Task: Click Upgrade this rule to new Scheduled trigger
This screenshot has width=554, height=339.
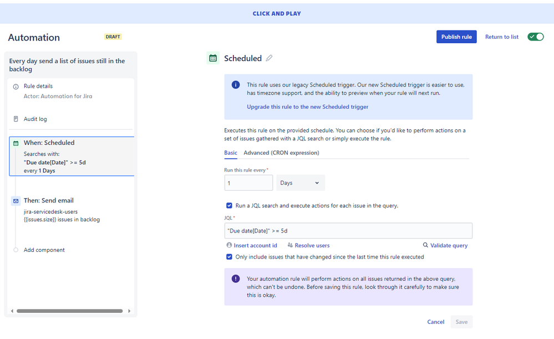Action: pyautogui.click(x=307, y=107)
